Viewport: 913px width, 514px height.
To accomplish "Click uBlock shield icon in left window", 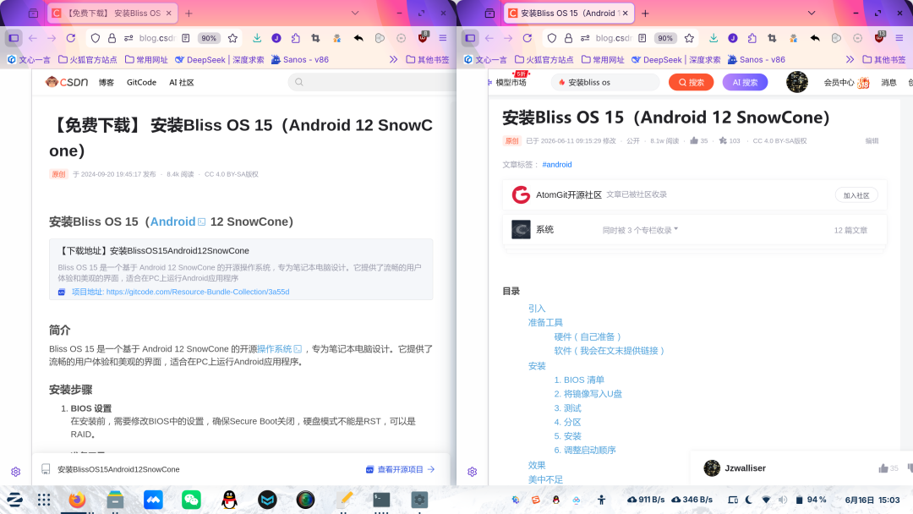I will coord(424,38).
